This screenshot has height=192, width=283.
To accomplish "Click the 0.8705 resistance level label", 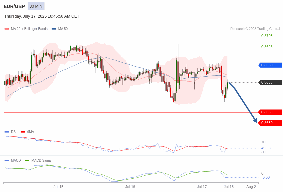I will pyautogui.click(x=267, y=36).
